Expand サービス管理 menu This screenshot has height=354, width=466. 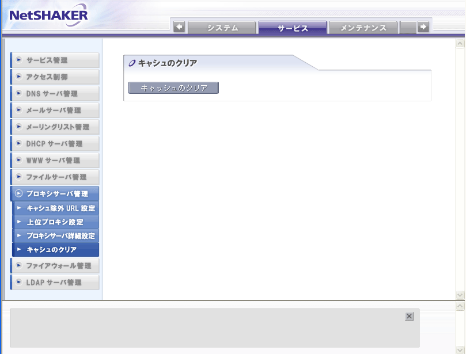(x=55, y=60)
